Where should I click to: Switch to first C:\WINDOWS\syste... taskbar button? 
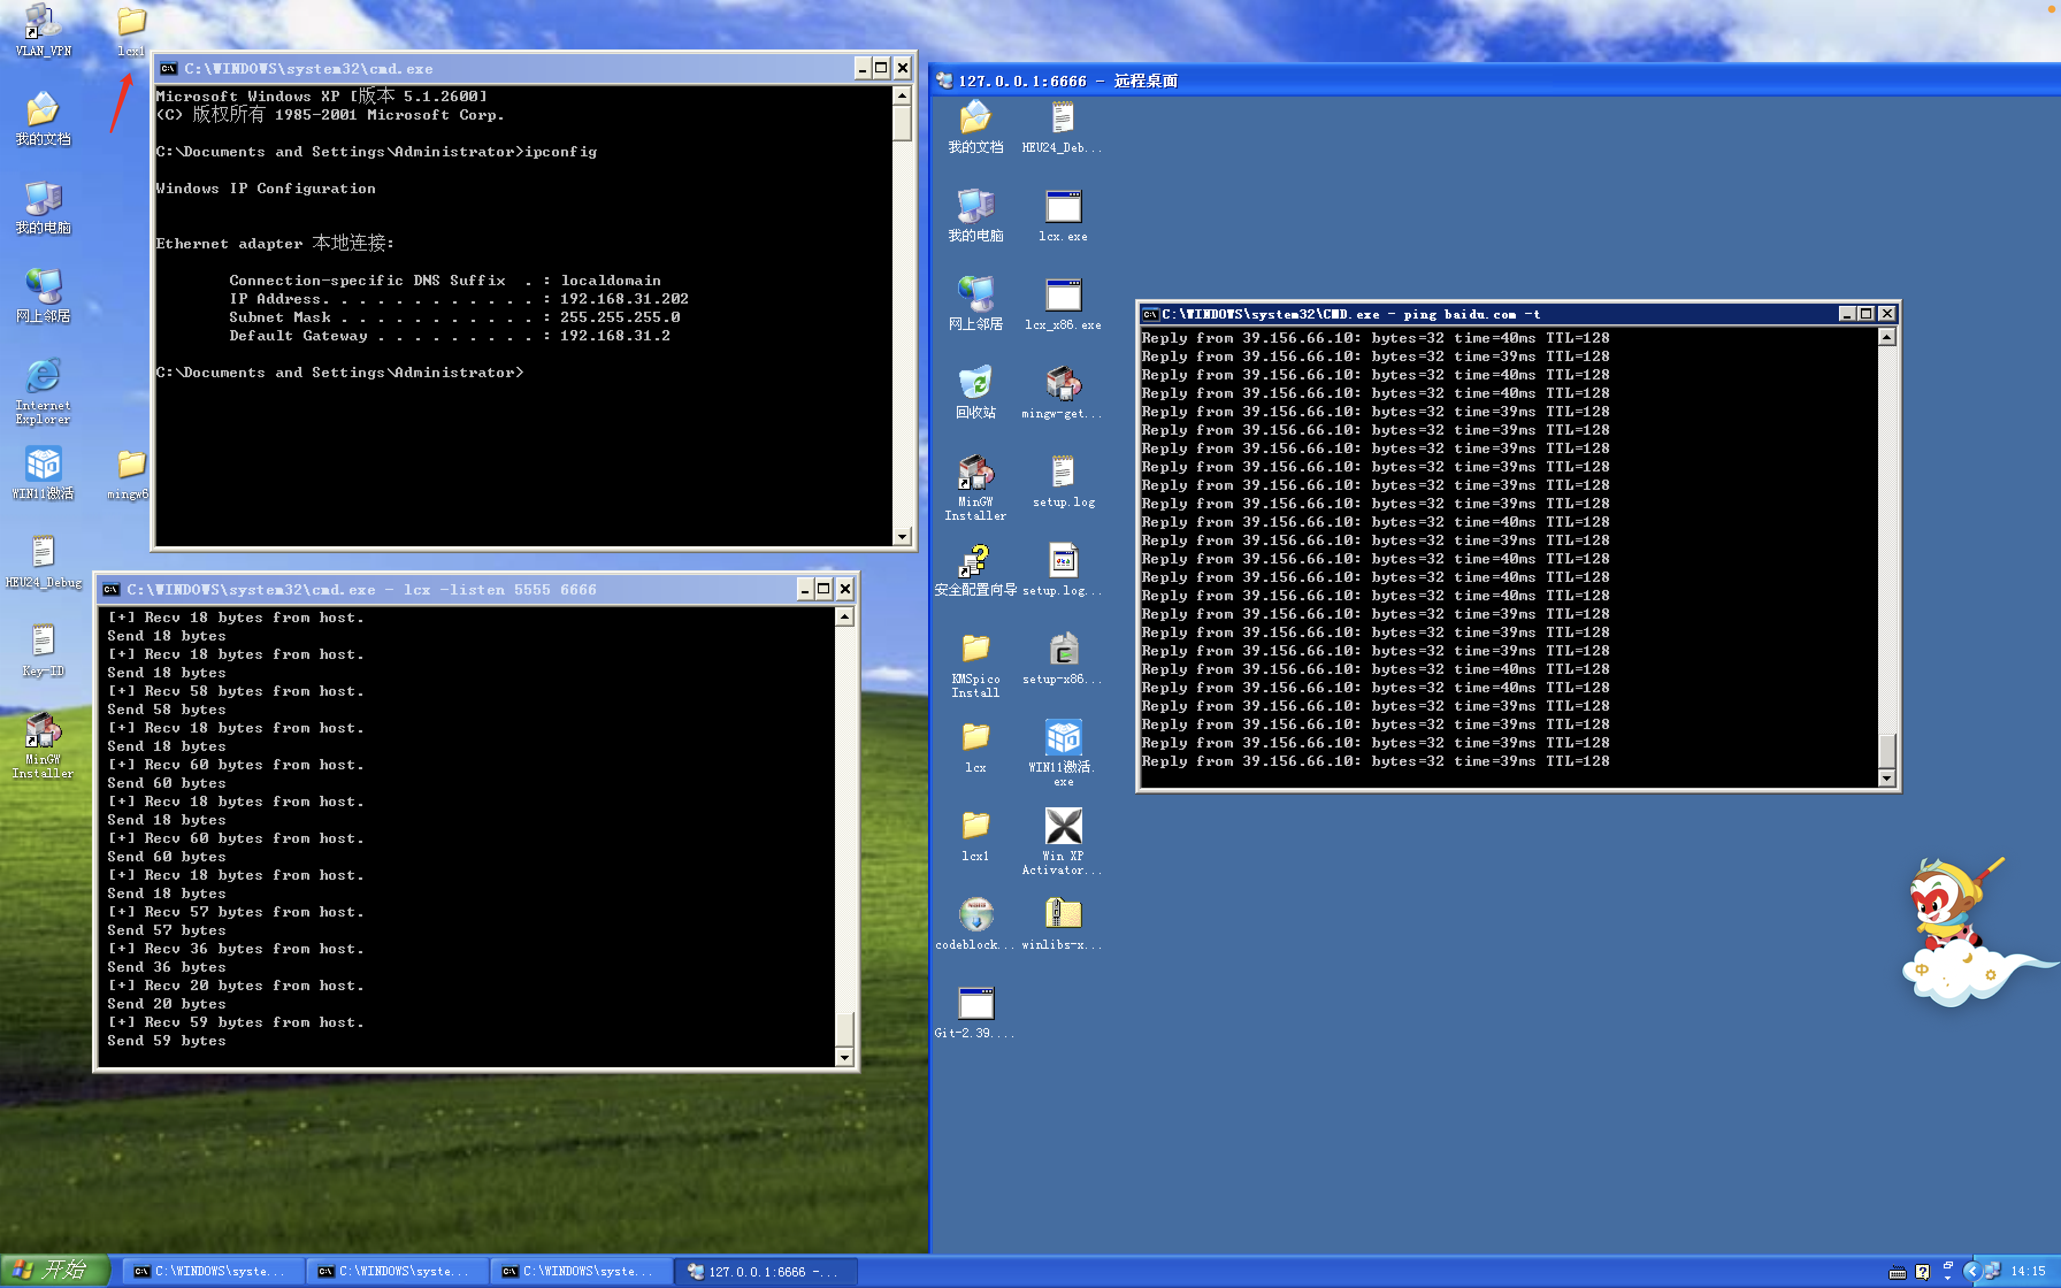pos(213,1271)
